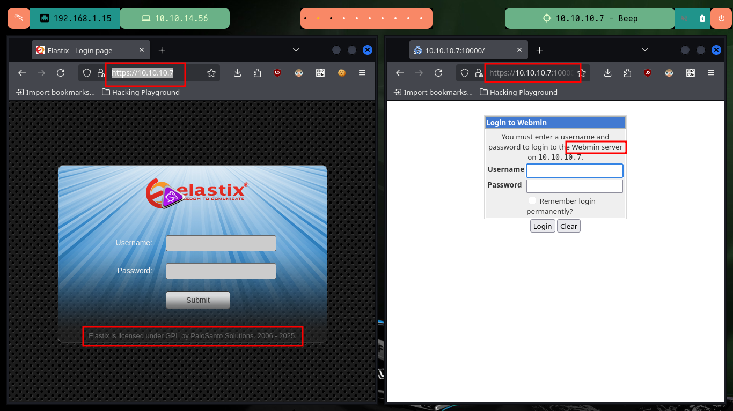Reload the Elastix login page

point(61,73)
